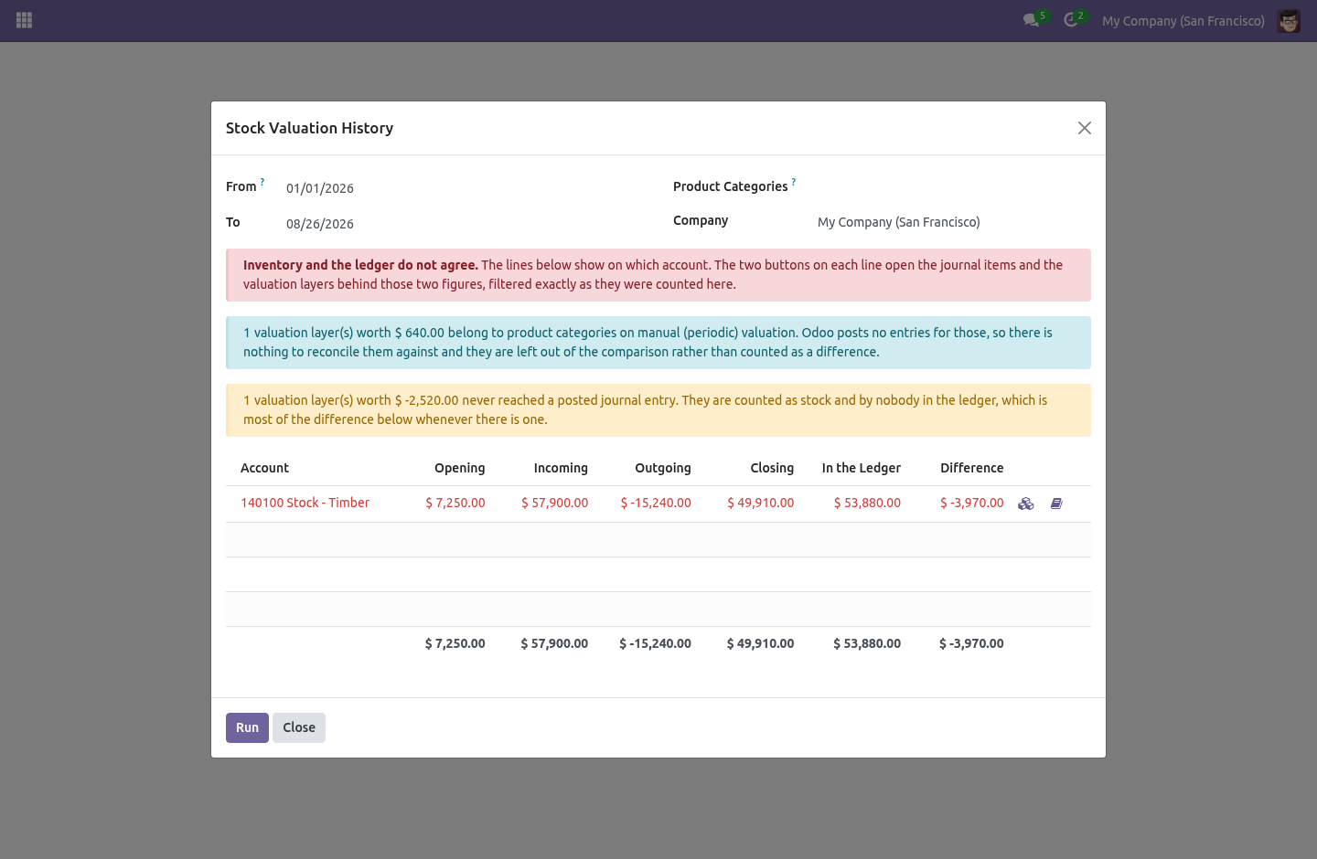Viewport: 1317px width, 859px height.
Task: Click the Account column header
Action: click(x=264, y=468)
